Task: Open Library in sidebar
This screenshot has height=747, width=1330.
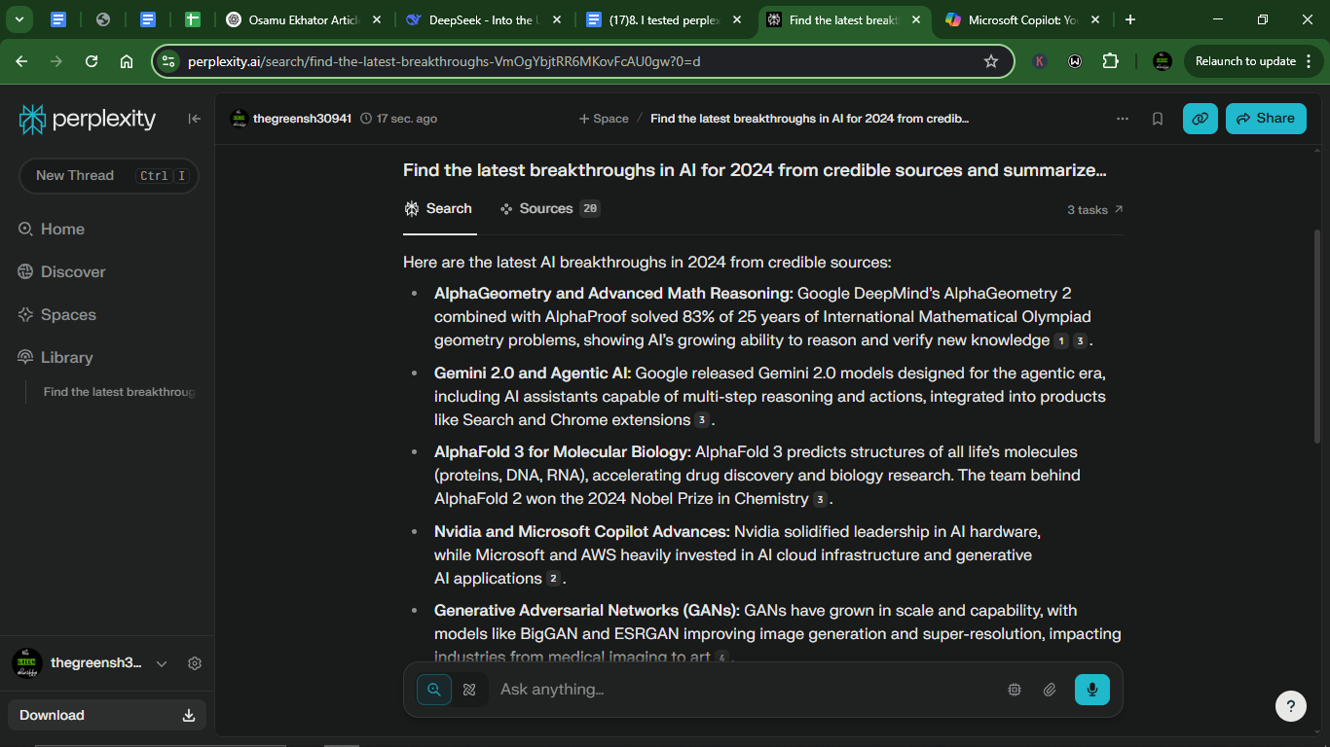Action: (x=55, y=358)
